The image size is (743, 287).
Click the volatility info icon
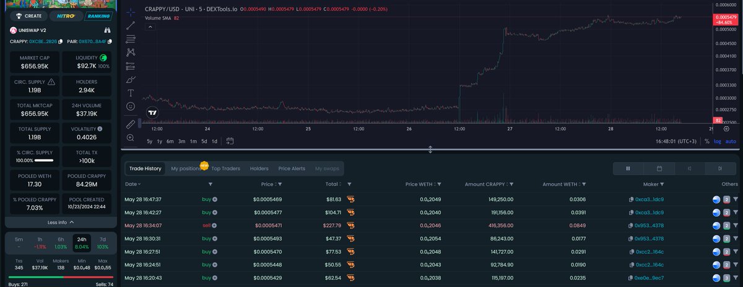click(100, 129)
